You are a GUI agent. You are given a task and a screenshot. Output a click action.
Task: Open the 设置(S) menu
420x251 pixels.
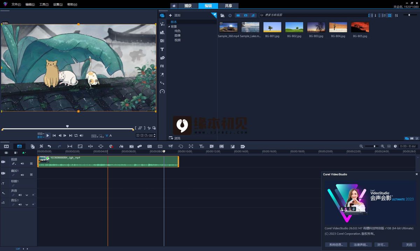pos(58,5)
